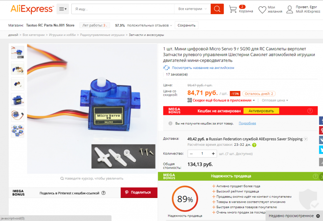The height and width of the screenshot is (221, 323).
Task: Click the orange search magnifier button
Action: 217,9
